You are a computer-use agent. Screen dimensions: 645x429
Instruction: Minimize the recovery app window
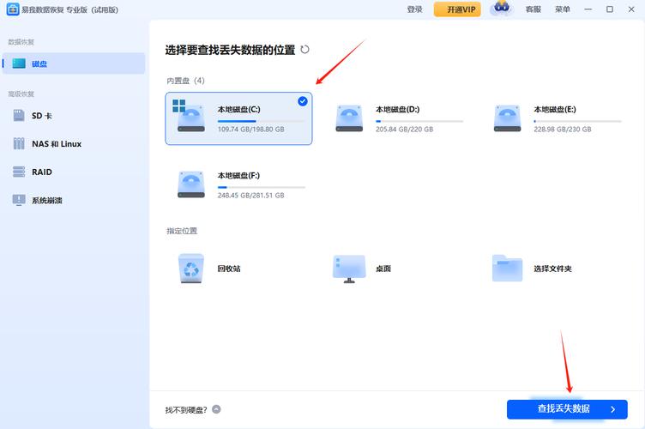click(x=588, y=9)
